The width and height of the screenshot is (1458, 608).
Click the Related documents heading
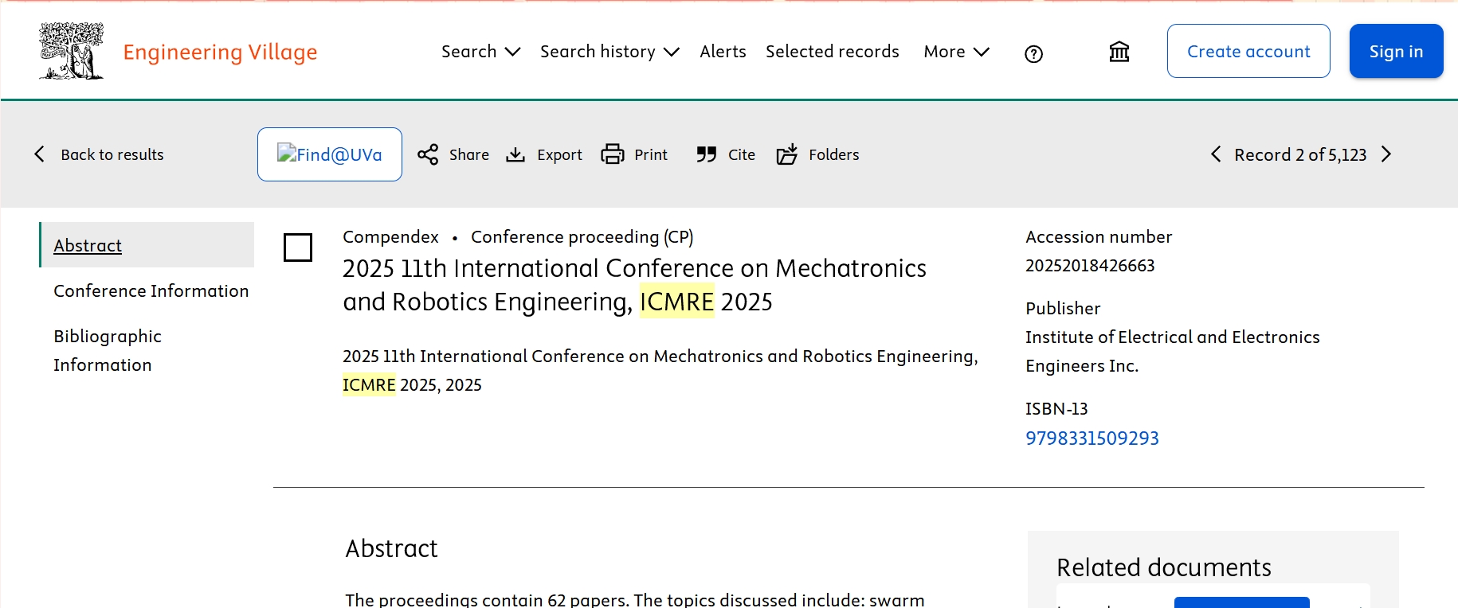(x=1164, y=567)
